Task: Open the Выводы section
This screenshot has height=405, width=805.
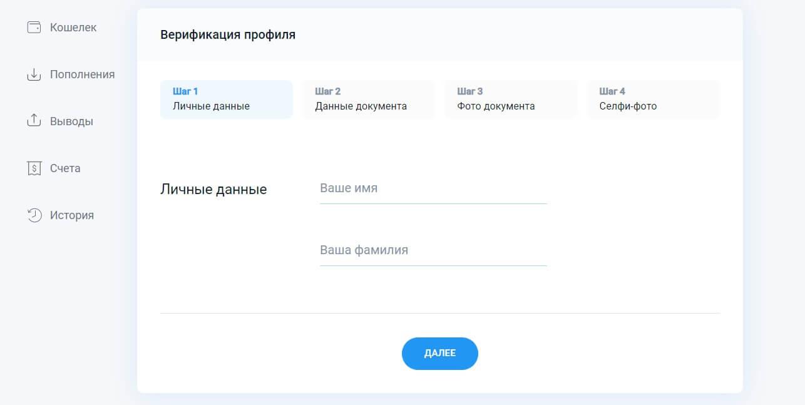Action: tap(71, 121)
